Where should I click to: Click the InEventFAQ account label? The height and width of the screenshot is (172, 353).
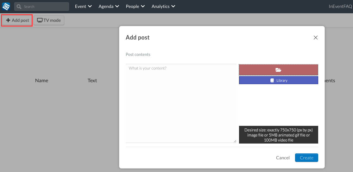[x=340, y=6]
